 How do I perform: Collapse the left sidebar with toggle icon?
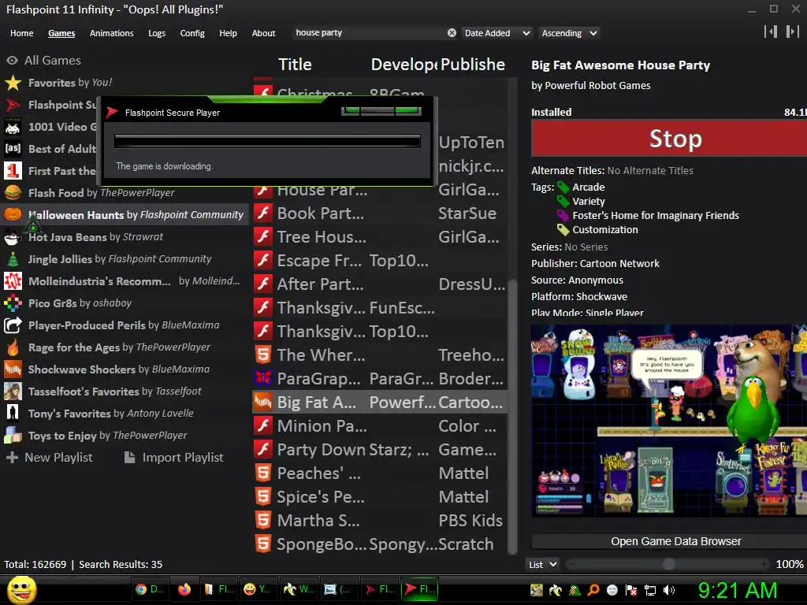(771, 32)
